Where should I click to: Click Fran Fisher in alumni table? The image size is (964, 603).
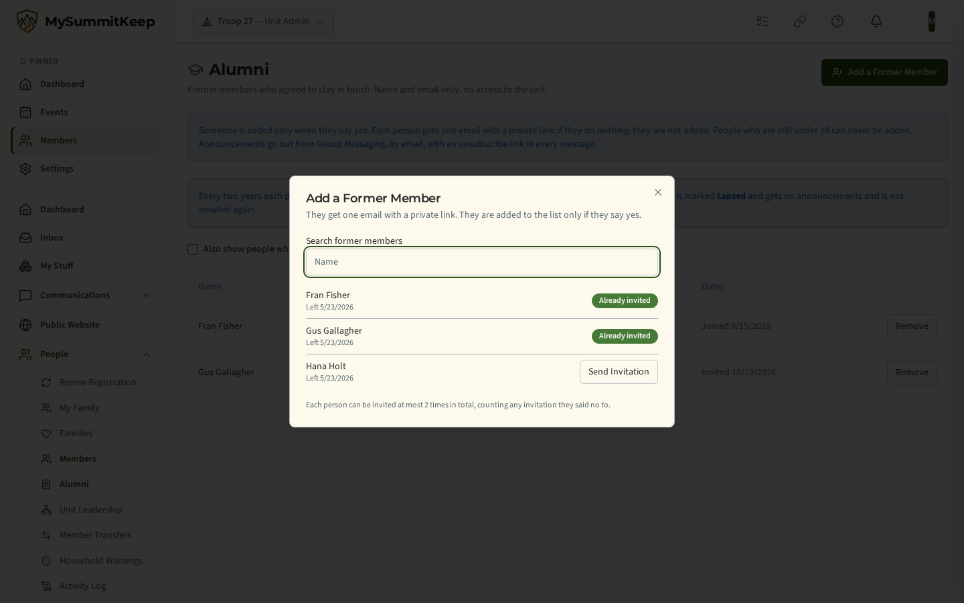(220, 326)
